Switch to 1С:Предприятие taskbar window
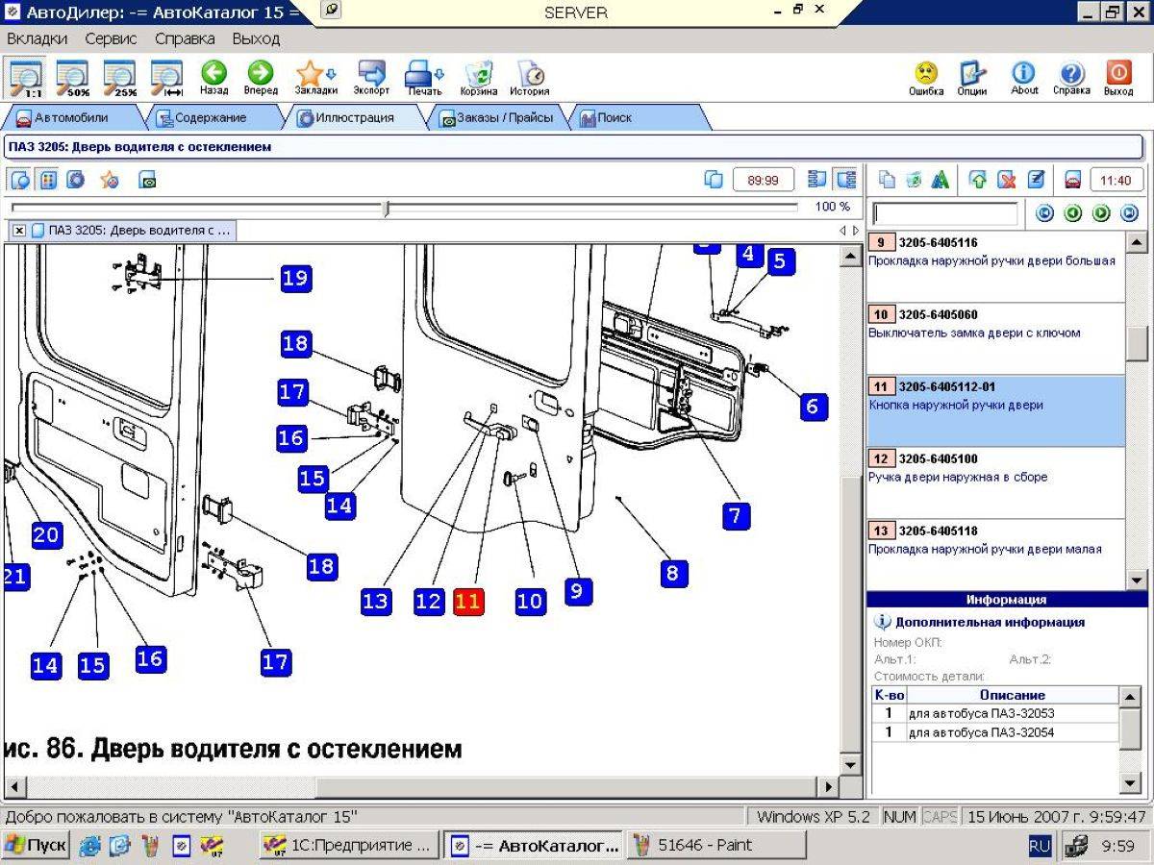 tap(350, 846)
